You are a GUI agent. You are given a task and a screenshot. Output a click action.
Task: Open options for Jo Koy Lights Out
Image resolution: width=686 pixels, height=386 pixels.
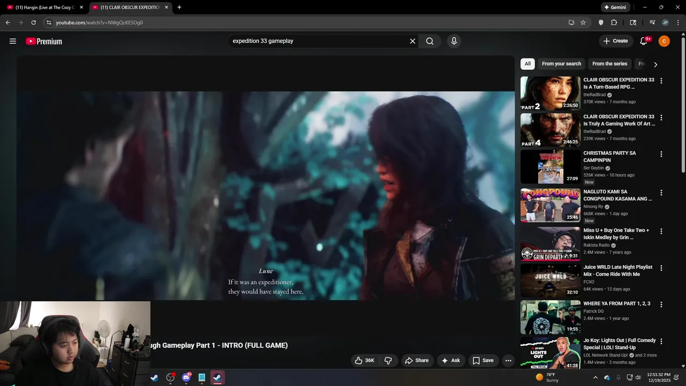[661, 341]
